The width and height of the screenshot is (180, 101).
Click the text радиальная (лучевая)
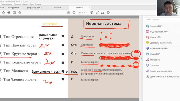click(48, 36)
